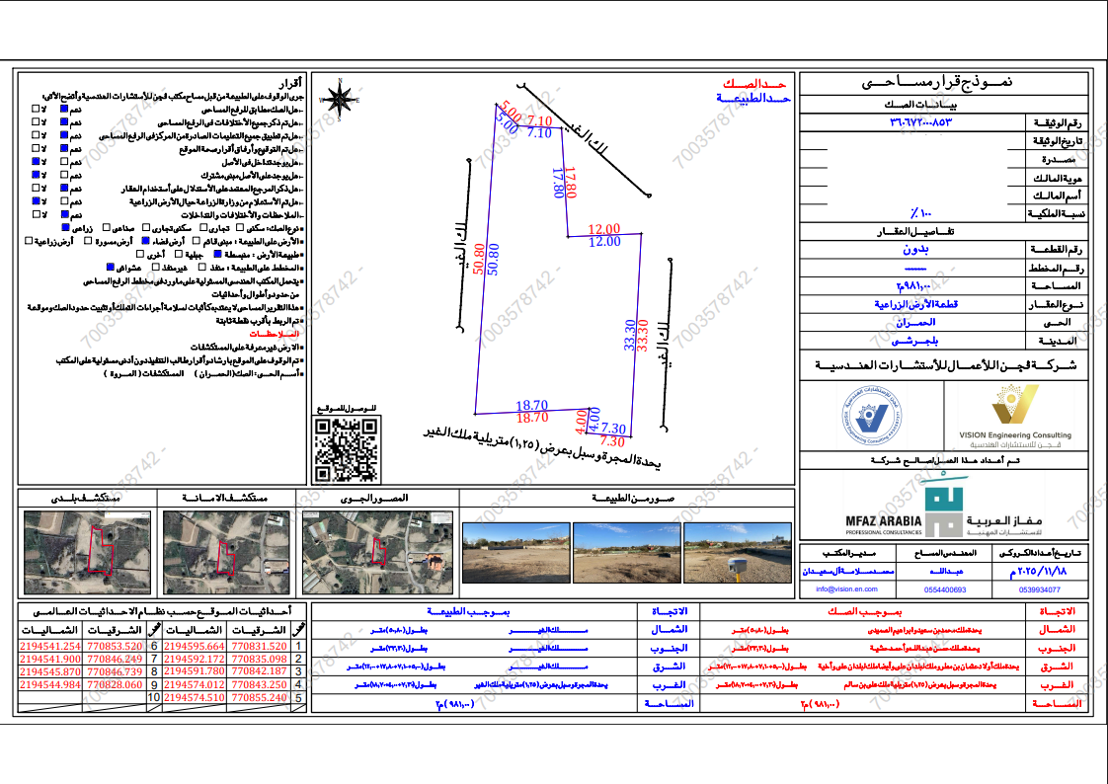The width and height of the screenshot is (1108, 784).
Task: Open the site photo showing the GPS survey device
Action: click(x=738, y=553)
